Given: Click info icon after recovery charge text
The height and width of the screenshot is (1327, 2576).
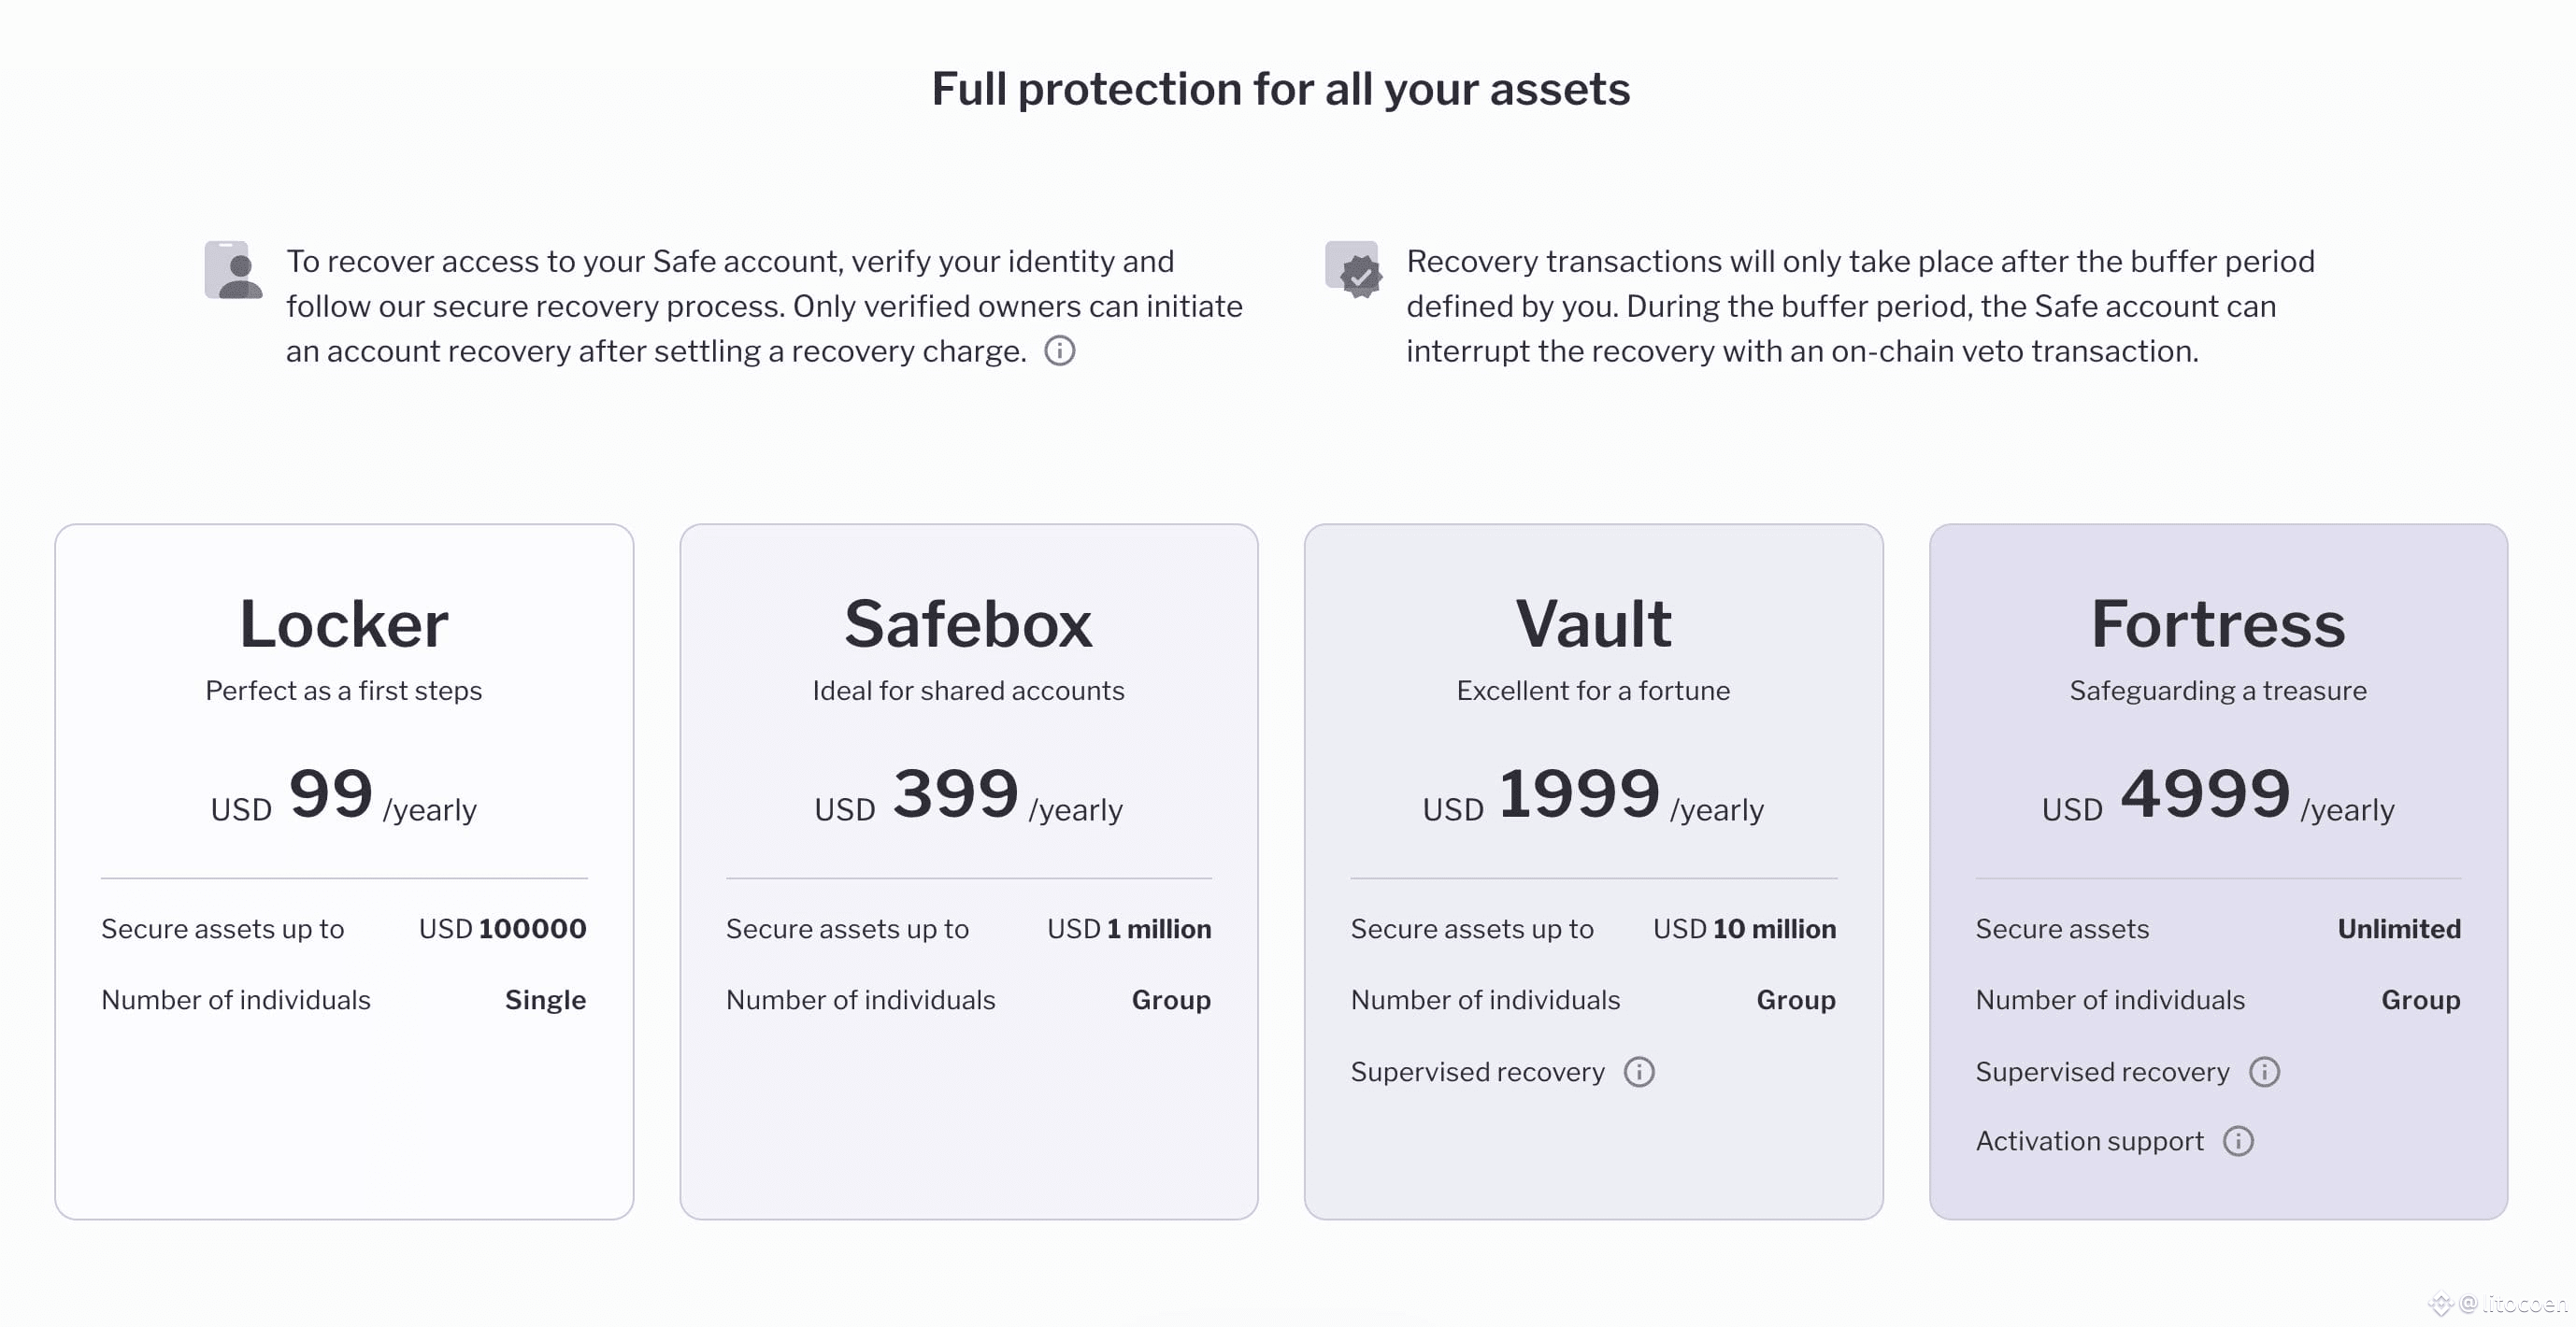Looking at the screenshot, I should [x=1059, y=351].
